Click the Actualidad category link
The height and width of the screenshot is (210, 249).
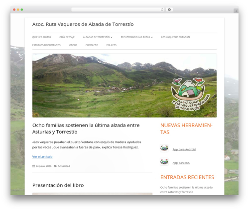(x=64, y=166)
